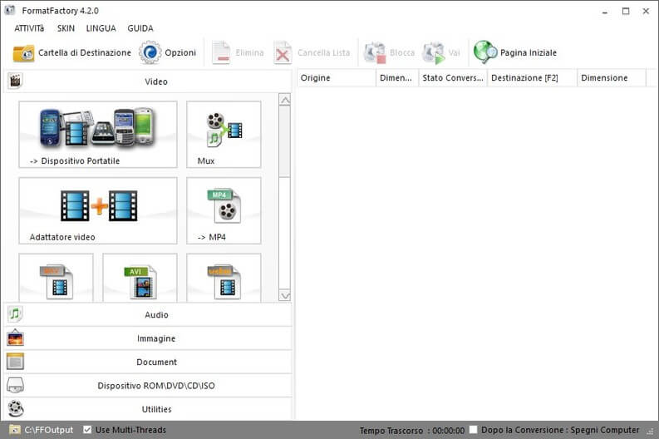Select the Mux tool tile
This screenshot has height=439, width=659.
point(224,135)
